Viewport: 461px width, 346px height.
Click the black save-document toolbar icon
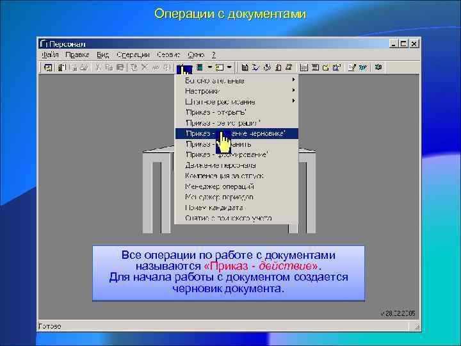click(x=245, y=68)
